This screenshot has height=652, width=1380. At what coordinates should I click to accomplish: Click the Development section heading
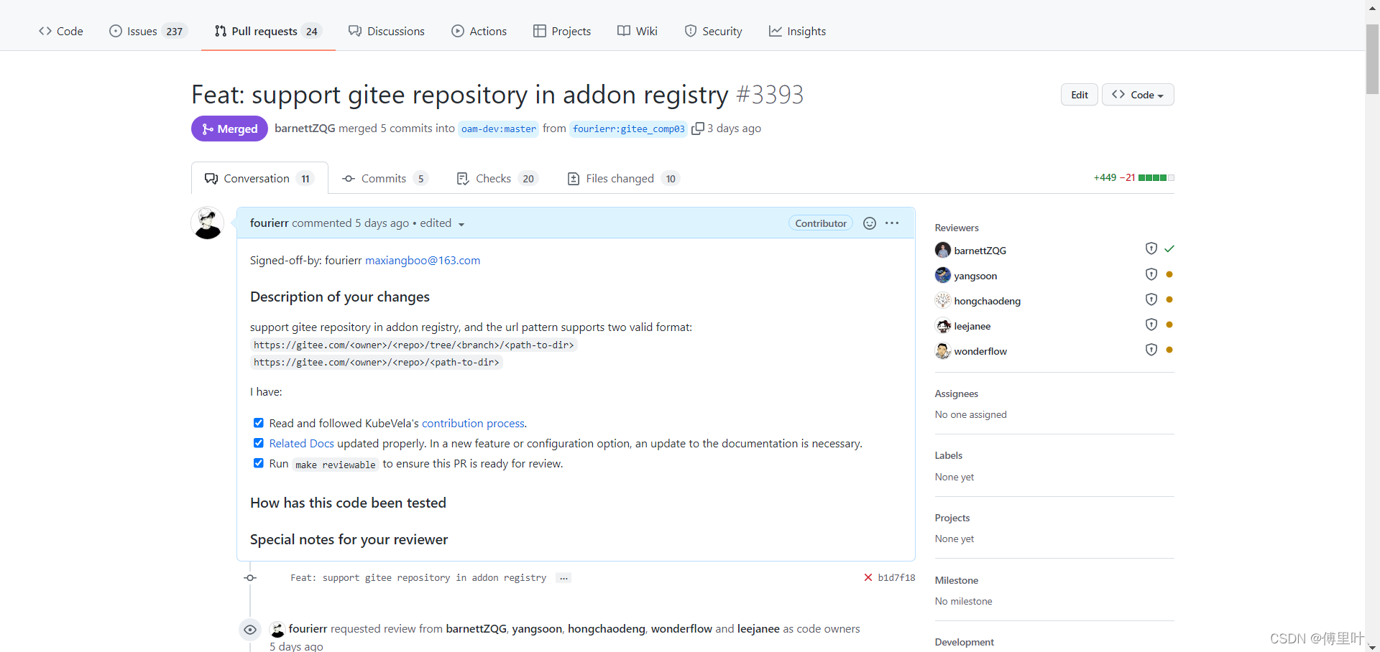pyautogui.click(x=965, y=642)
